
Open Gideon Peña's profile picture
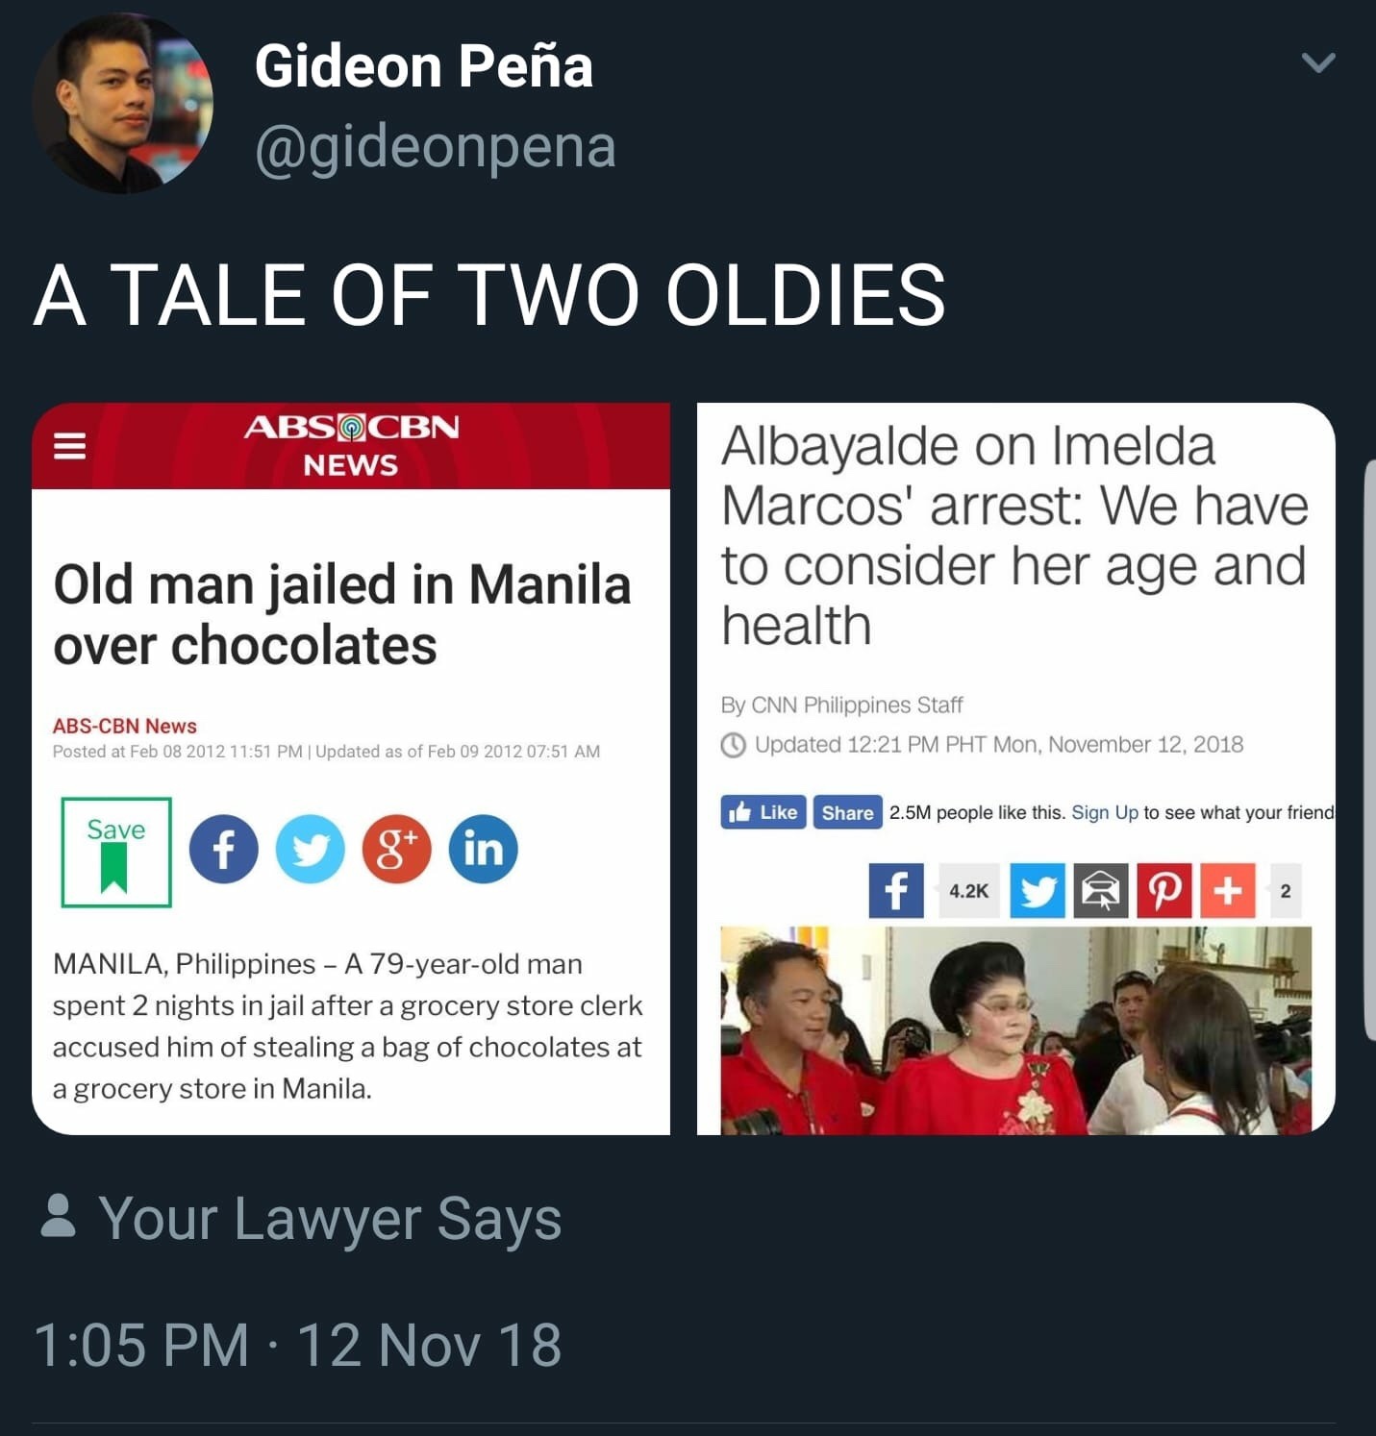122,104
